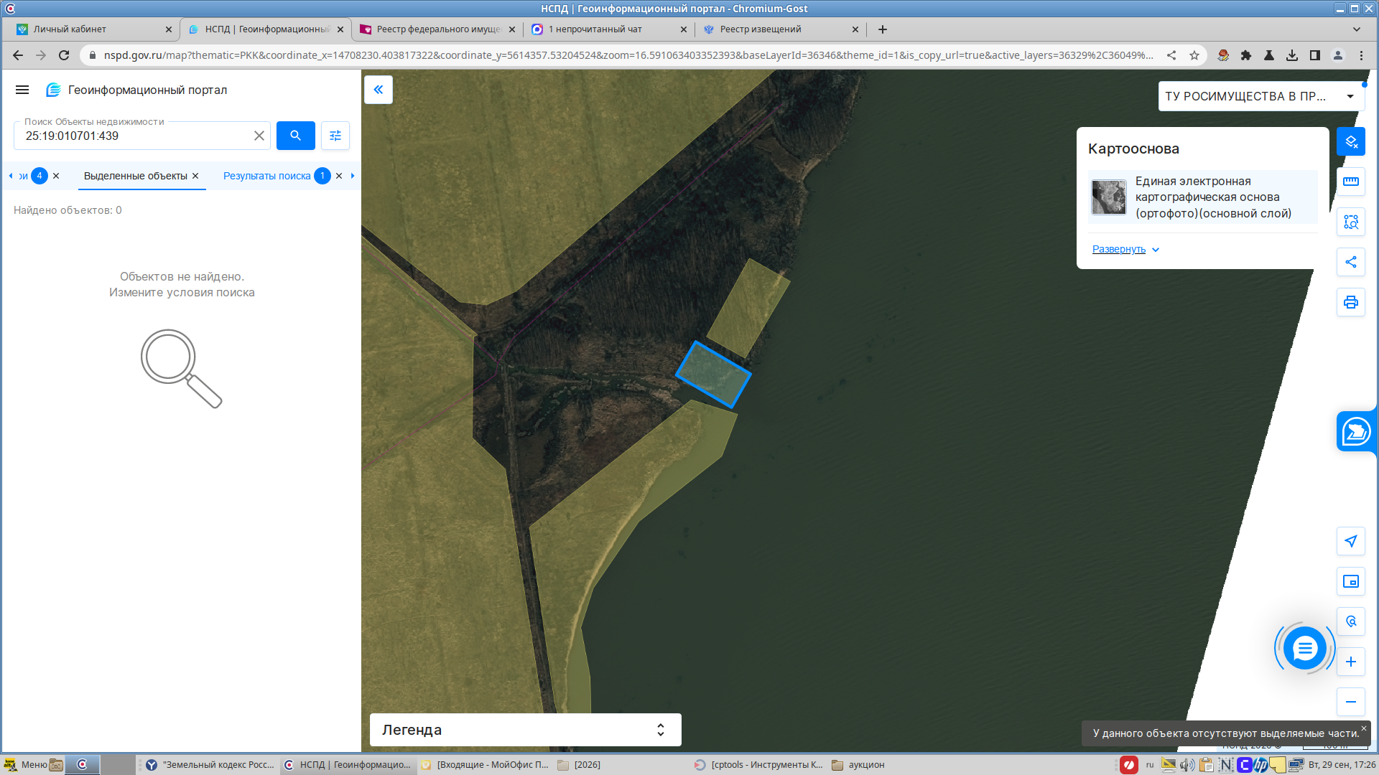The width and height of the screenshot is (1379, 775).
Task: Print the current map view
Action: [1351, 302]
